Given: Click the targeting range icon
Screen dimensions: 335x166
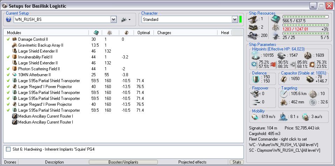Looking at the screenshot, I should coord(284,94).
